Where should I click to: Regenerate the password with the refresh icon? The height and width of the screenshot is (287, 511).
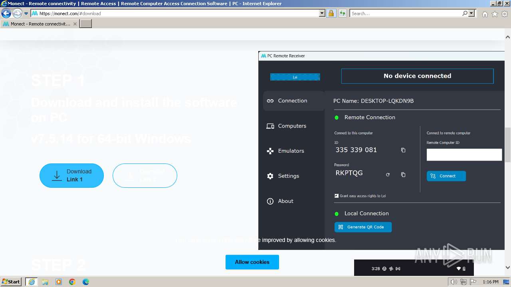click(388, 175)
